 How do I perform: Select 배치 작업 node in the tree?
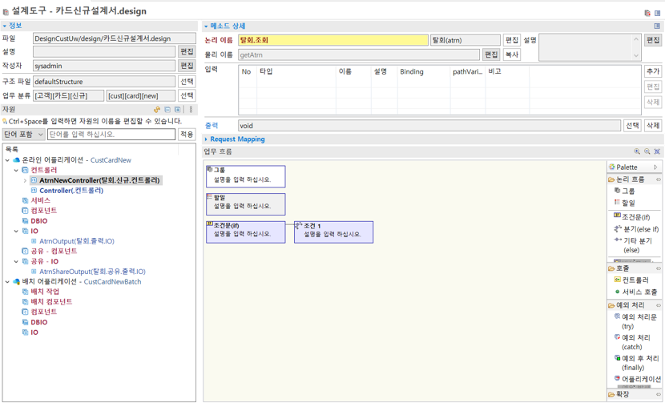(x=45, y=292)
